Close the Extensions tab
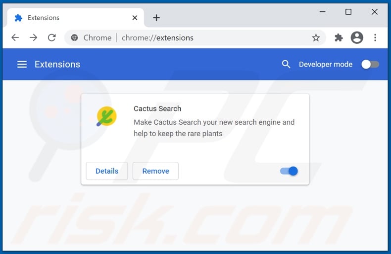 pyautogui.click(x=135, y=18)
